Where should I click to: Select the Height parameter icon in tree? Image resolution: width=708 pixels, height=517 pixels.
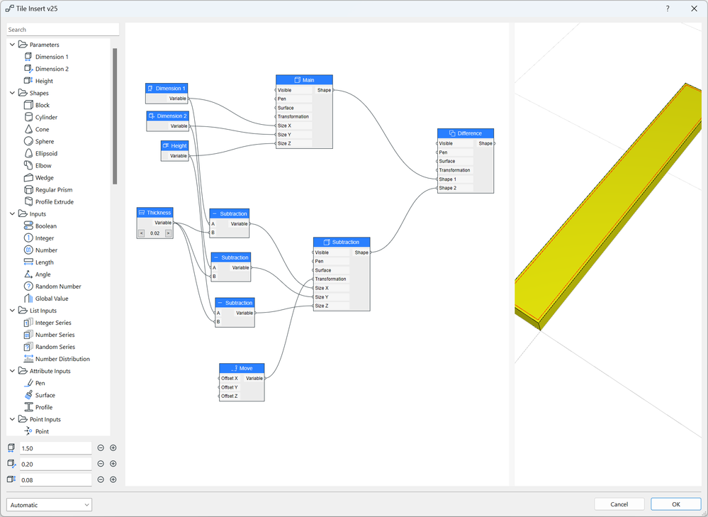(x=28, y=81)
